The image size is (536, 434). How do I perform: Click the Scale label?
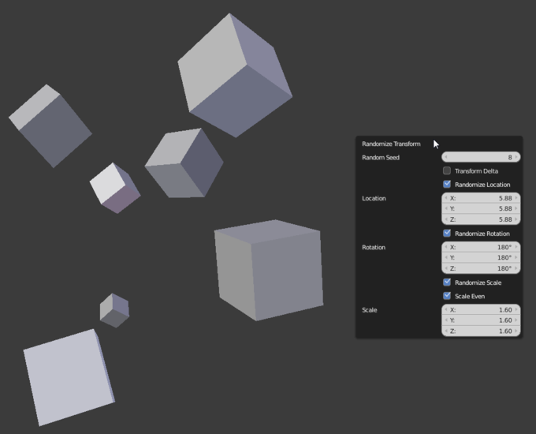[x=369, y=310]
